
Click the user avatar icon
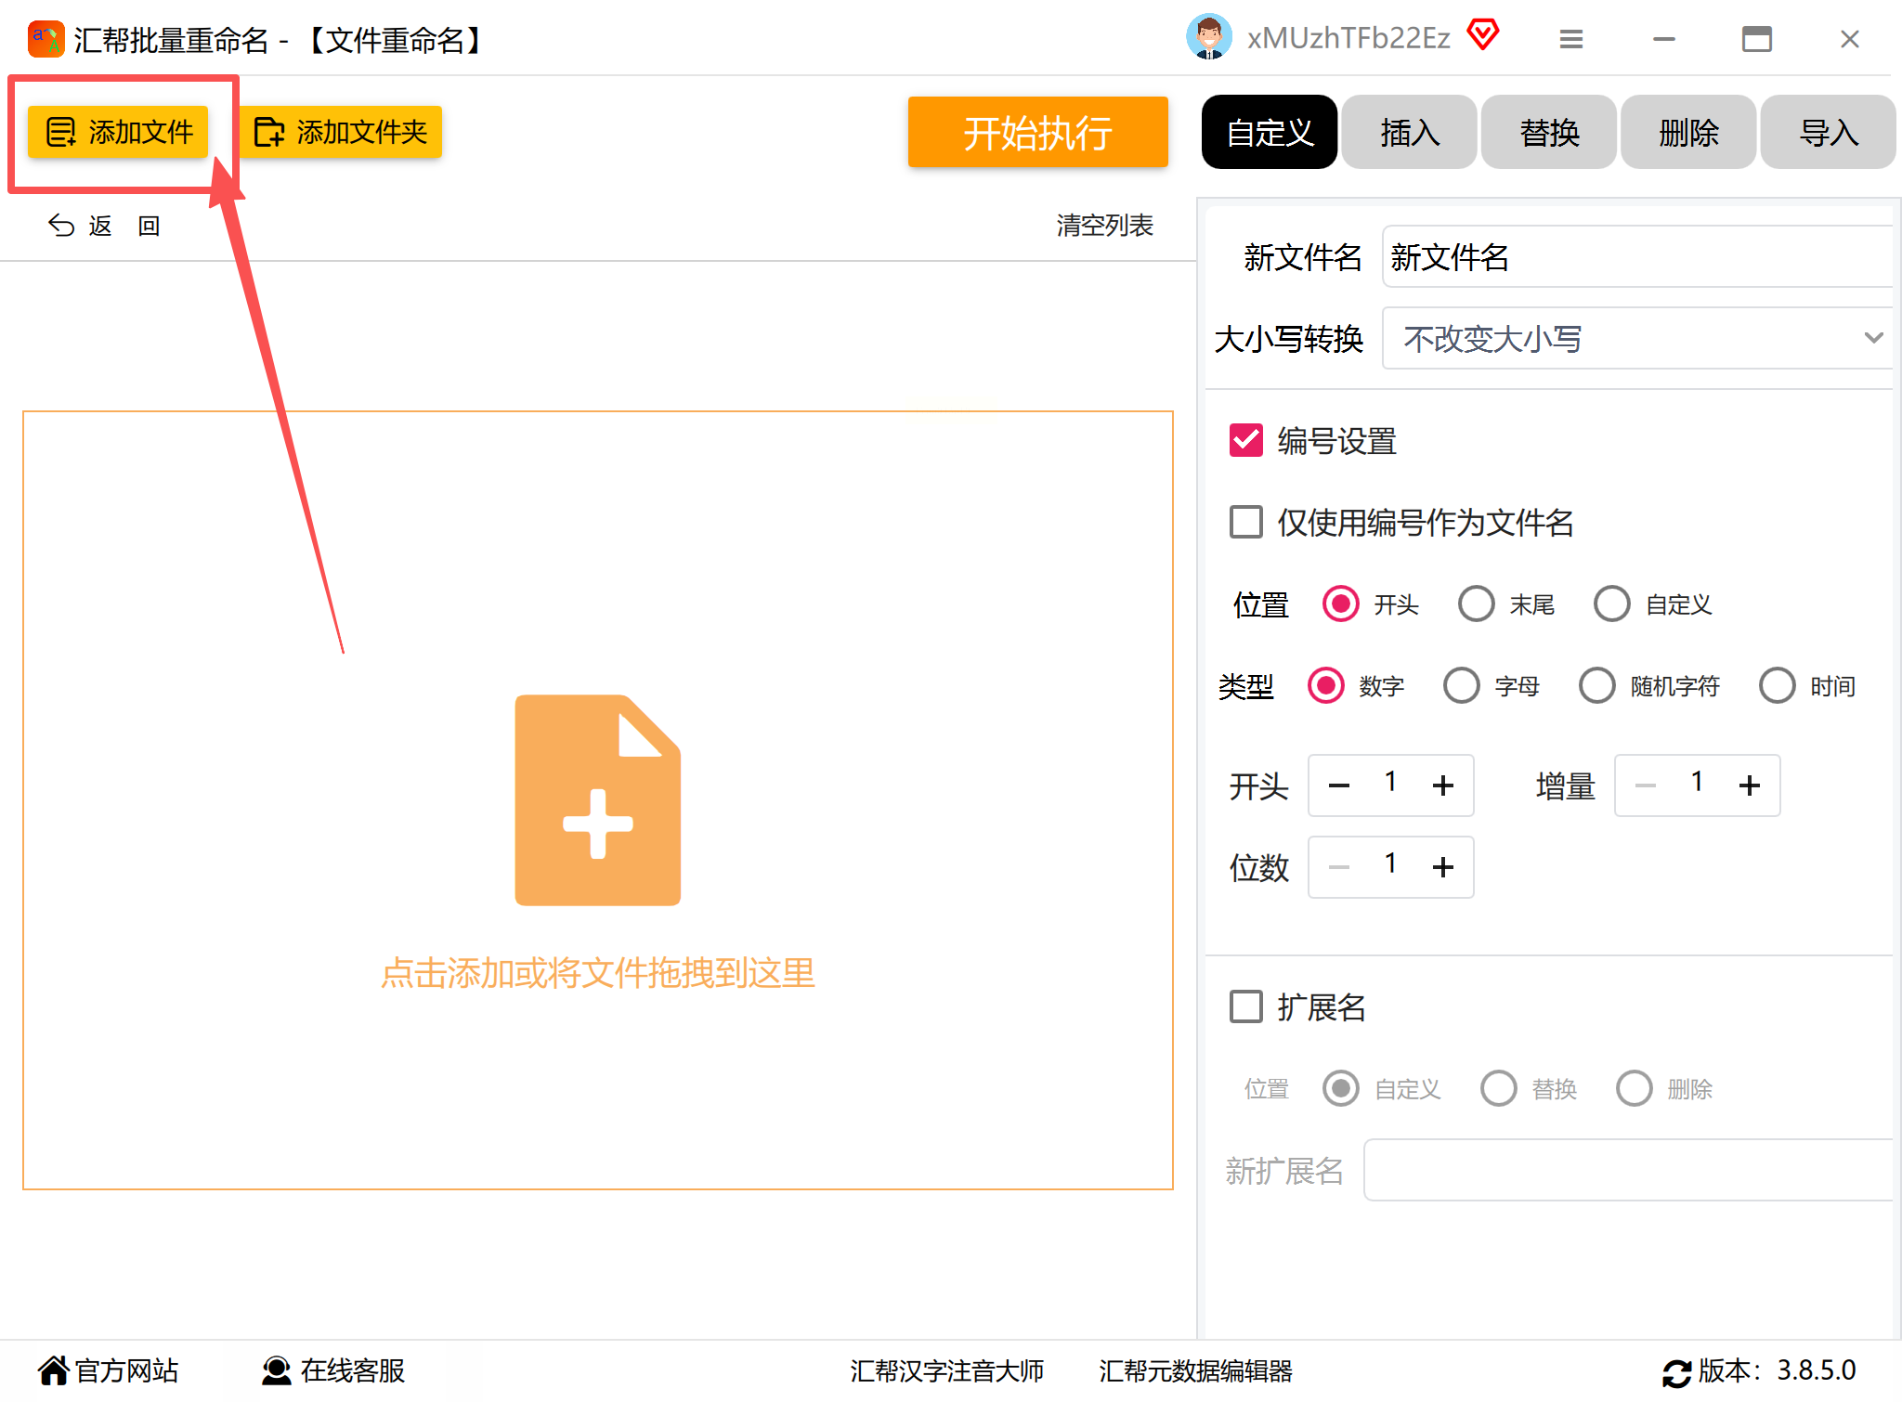[1208, 37]
